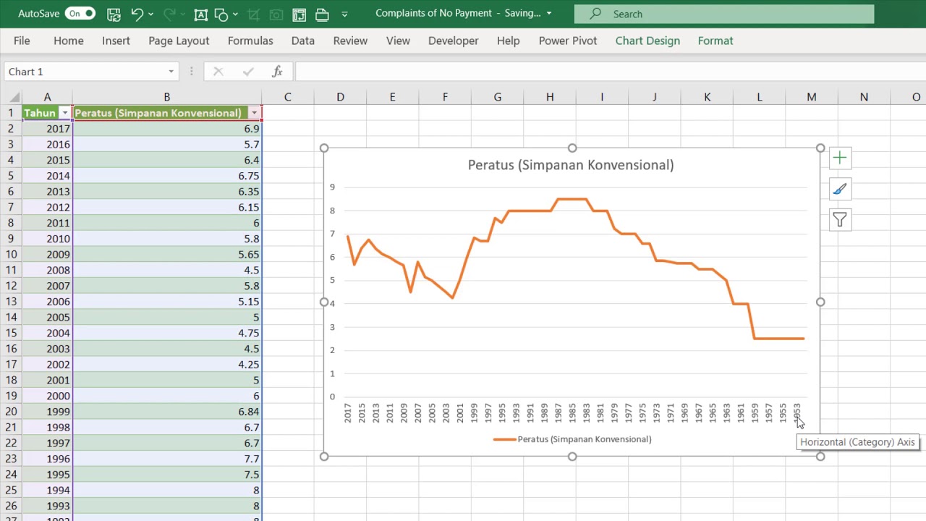The width and height of the screenshot is (926, 521).
Task: Open the file name dropdown in the title bar
Action: click(549, 13)
